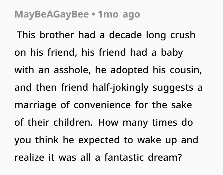Click the line starting 'on his friend'
223x175 pixels.
click(45, 52)
